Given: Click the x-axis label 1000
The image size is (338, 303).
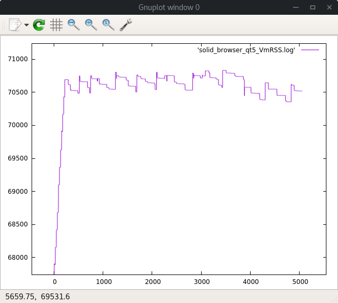Looking at the screenshot, I should point(104,282).
